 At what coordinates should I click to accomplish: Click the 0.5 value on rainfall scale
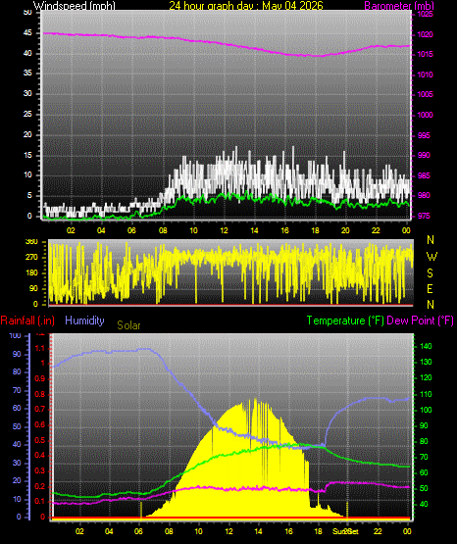[x=40, y=440]
